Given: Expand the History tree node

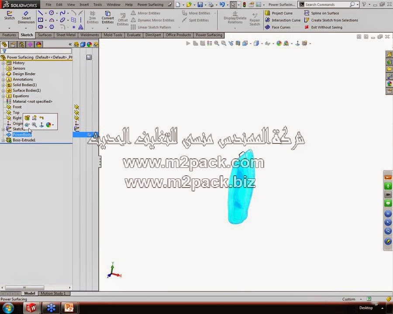Looking at the screenshot, I should point(3,63).
